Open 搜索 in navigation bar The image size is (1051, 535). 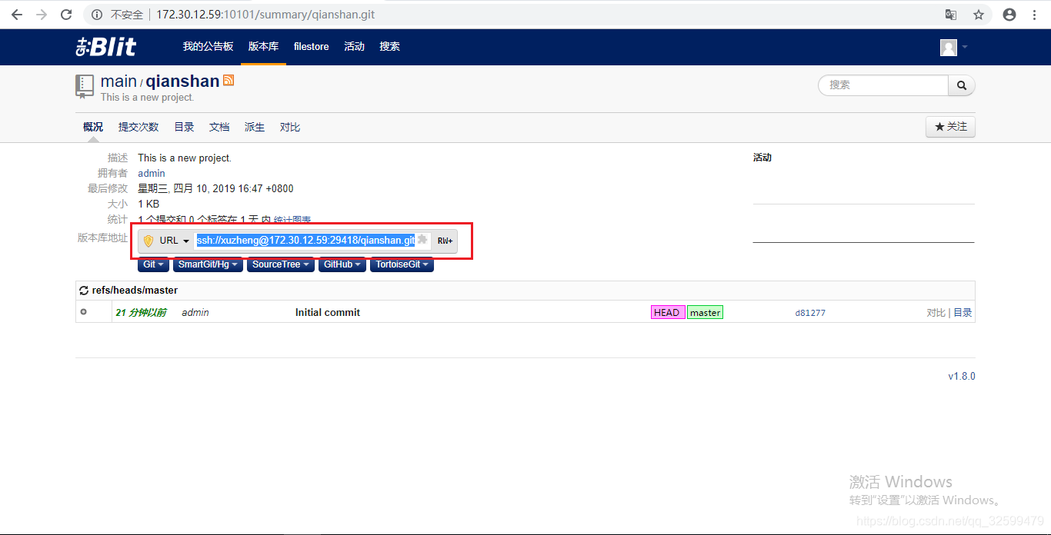[389, 47]
